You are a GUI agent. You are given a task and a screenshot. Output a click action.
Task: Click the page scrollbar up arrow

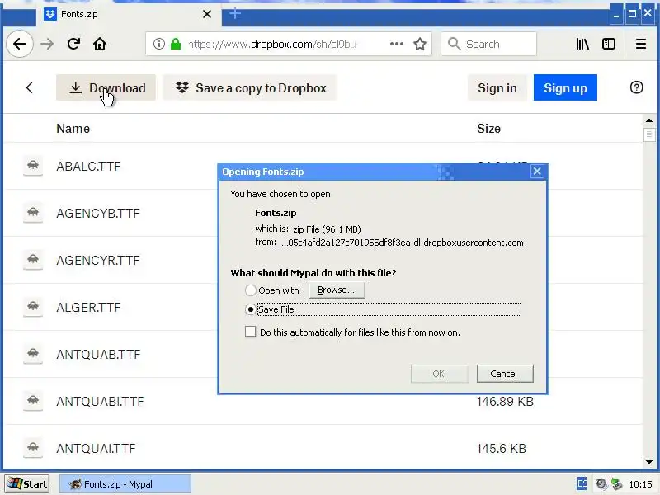649,120
